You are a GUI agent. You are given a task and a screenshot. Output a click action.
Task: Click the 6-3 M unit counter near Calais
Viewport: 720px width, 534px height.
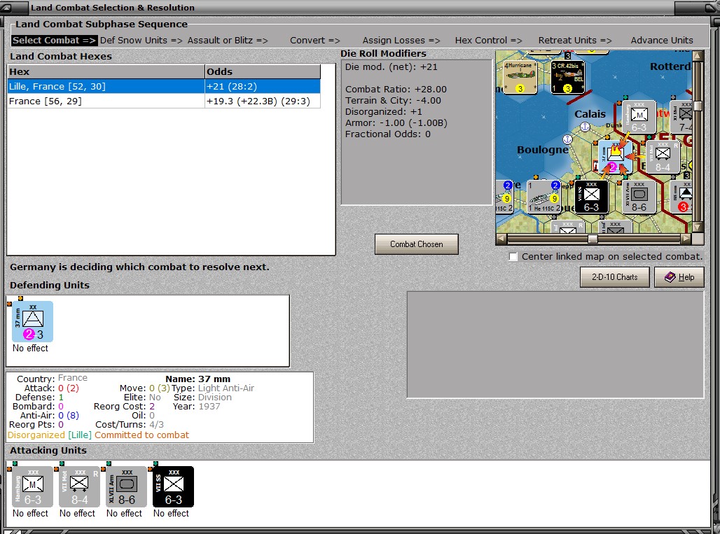(639, 117)
